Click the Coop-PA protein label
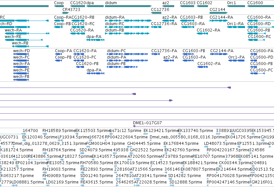The image size is (274, 187). (64, 51)
